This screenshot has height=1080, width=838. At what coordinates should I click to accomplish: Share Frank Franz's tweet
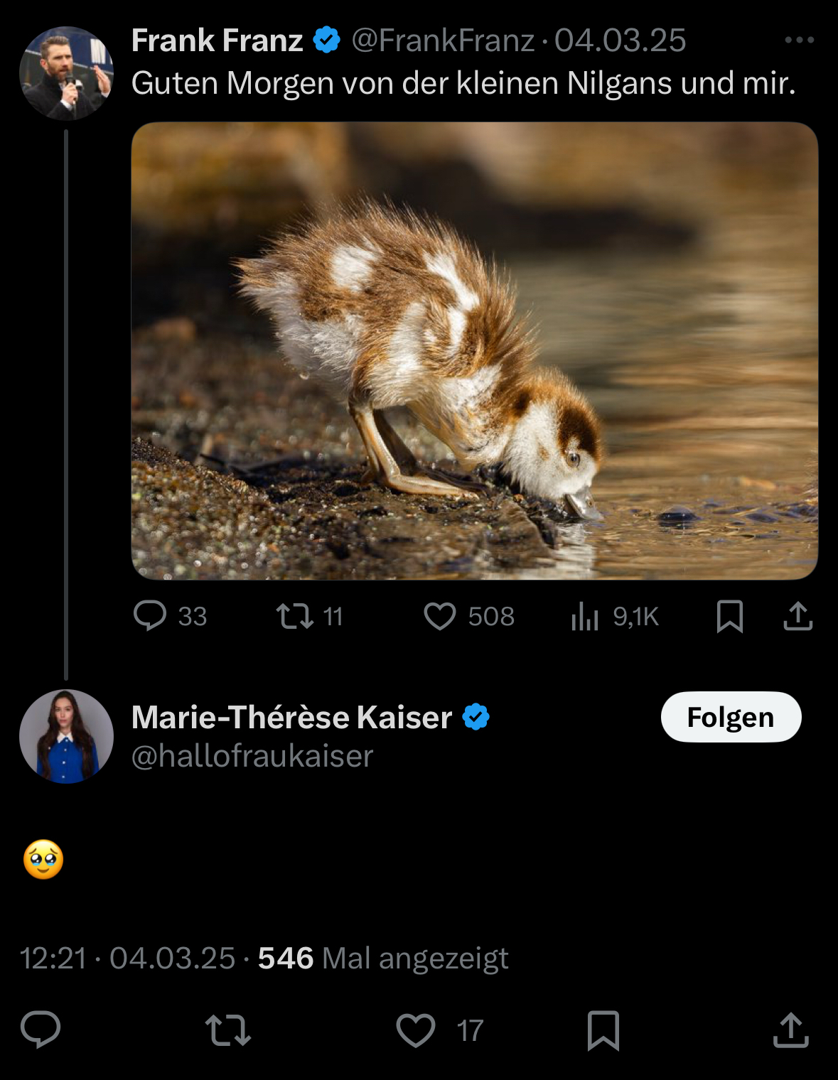[797, 616]
